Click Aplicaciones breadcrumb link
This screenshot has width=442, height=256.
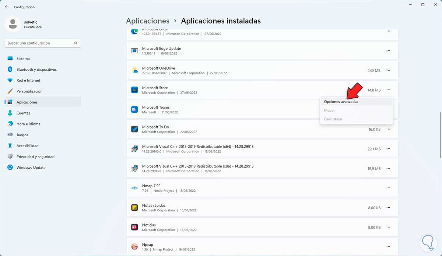click(x=148, y=21)
